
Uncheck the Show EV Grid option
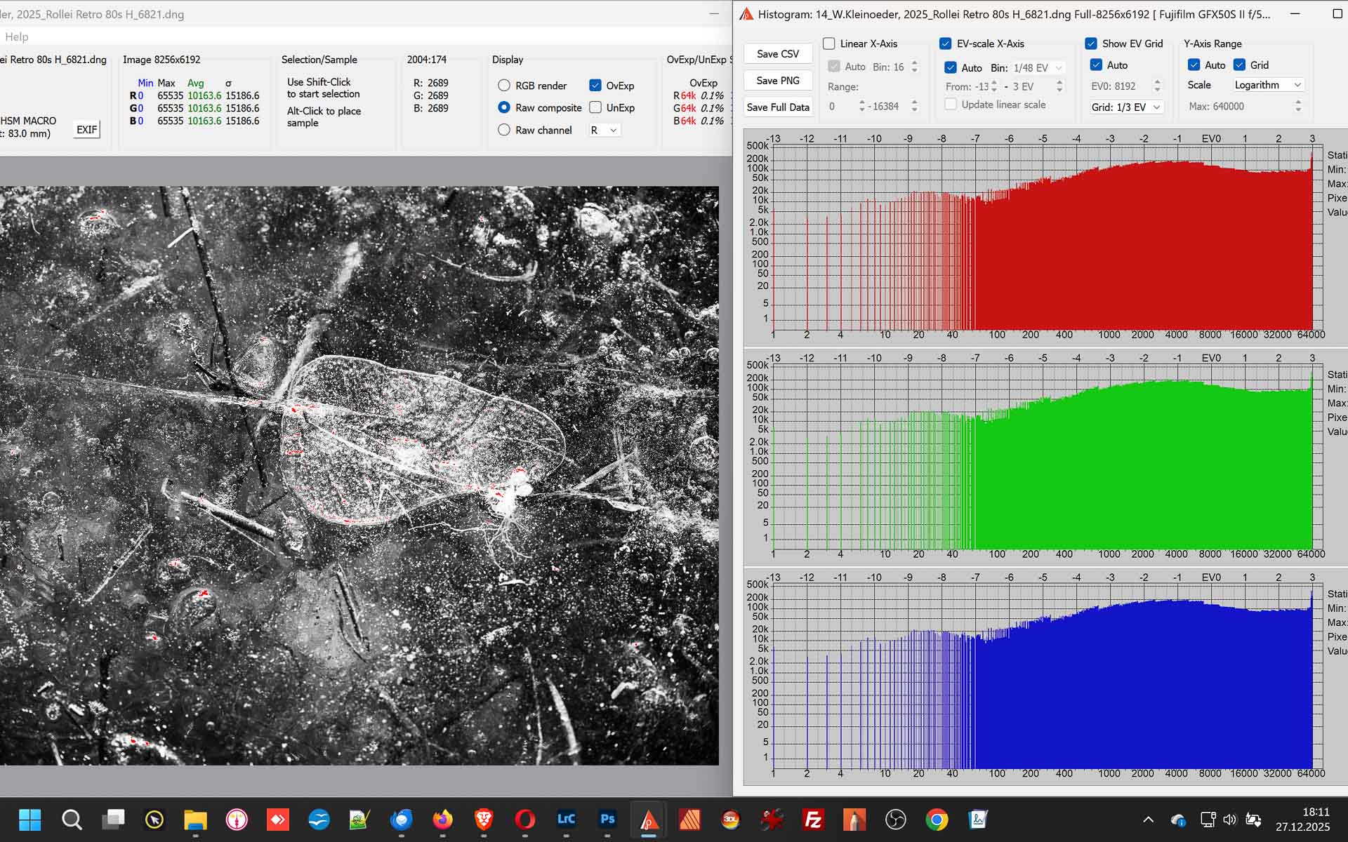tap(1091, 44)
